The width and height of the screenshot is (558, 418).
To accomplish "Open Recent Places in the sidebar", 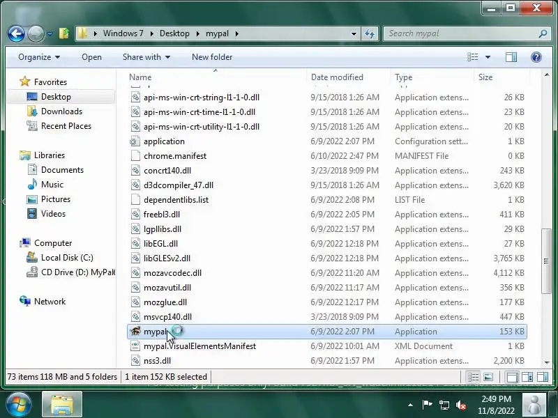I will click(66, 126).
